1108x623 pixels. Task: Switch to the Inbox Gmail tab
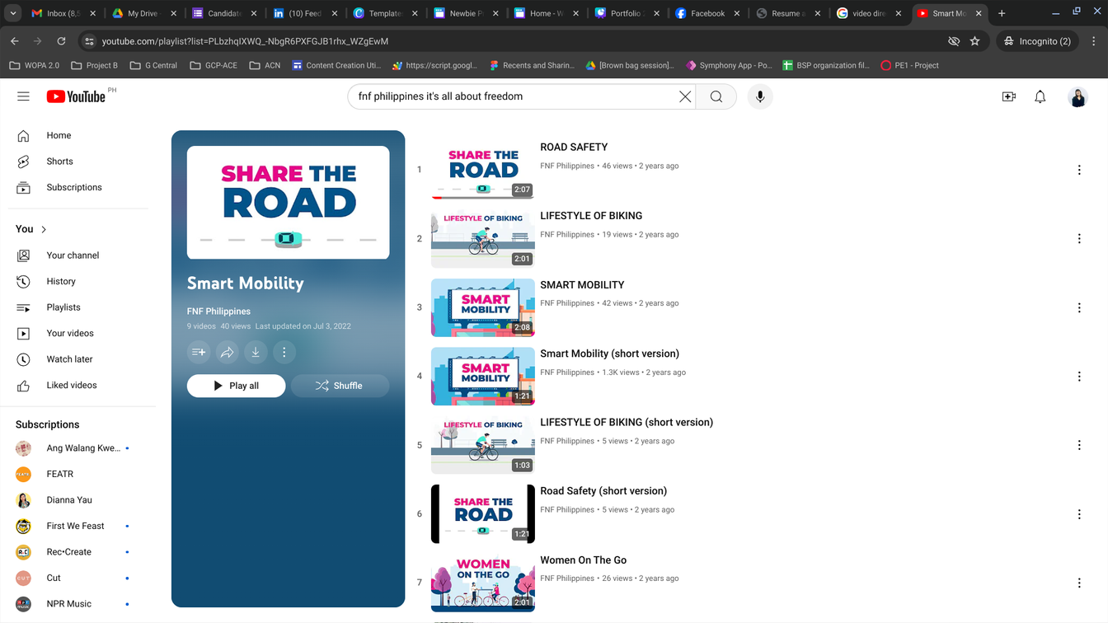63,13
